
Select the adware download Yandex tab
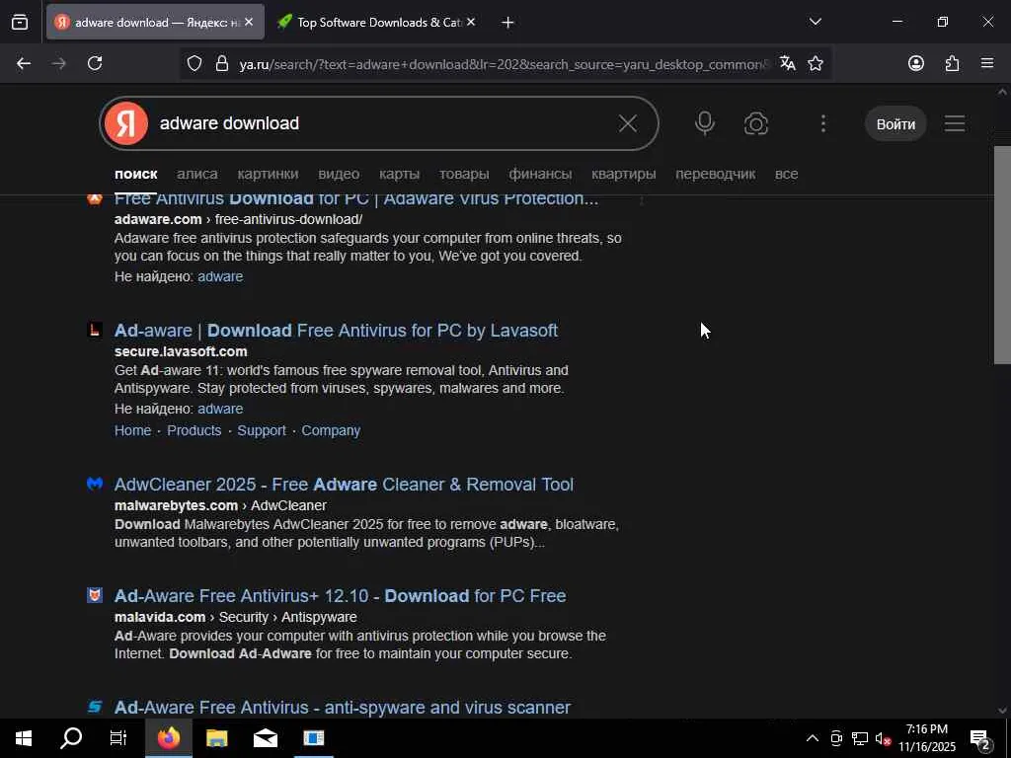click(155, 22)
